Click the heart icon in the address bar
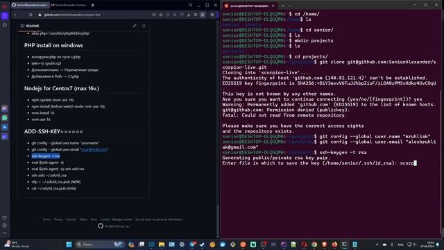Screen dimensions: 444x250 [x=182, y=15]
